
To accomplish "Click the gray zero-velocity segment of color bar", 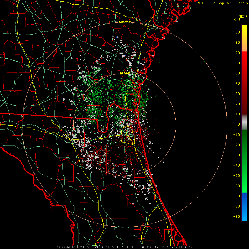I will point(244,123).
